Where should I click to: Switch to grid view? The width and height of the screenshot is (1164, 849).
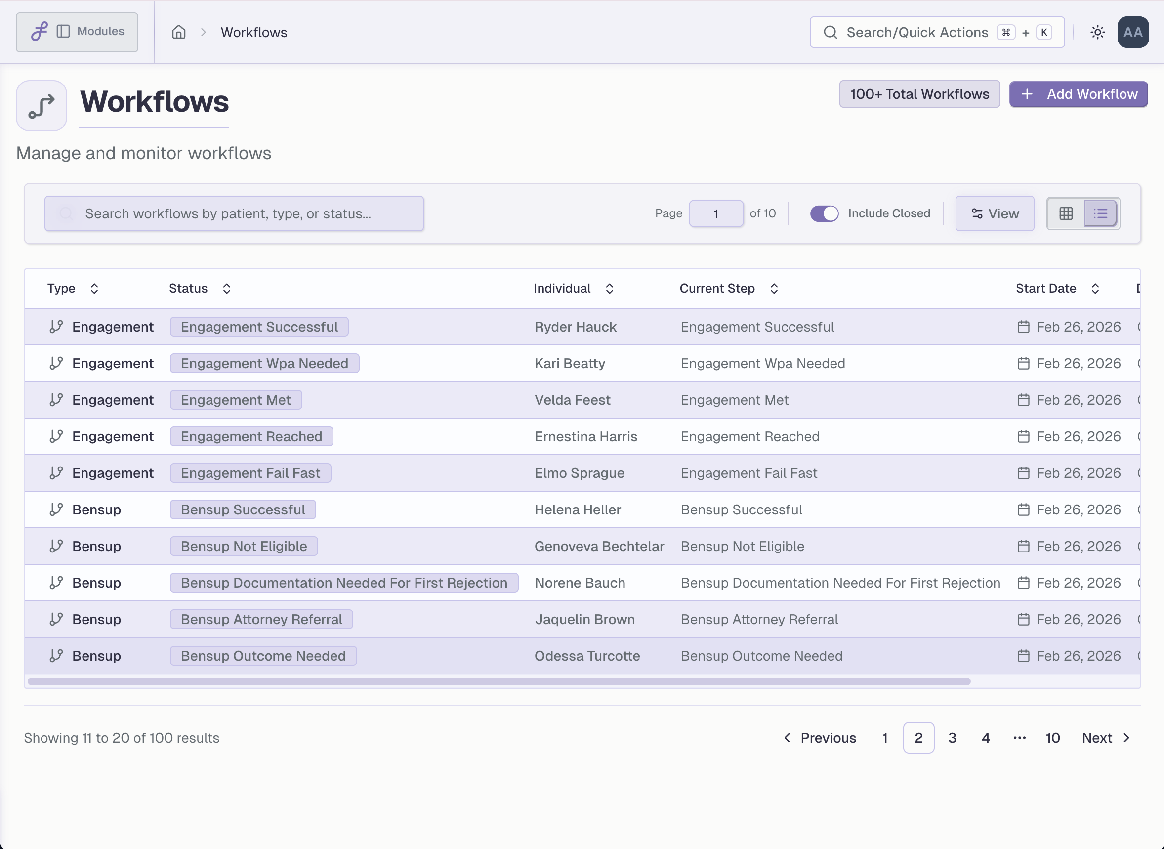coord(1066,213)
